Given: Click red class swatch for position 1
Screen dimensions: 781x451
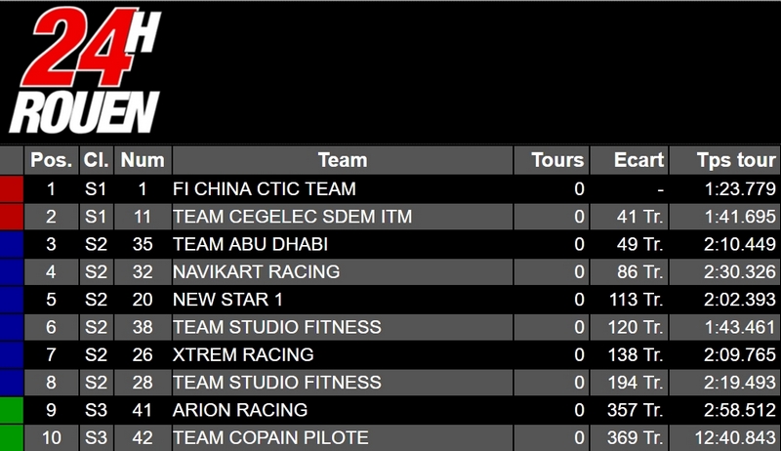Looking at the screenshot, I should pyautogui.click(x=12, y=189).
